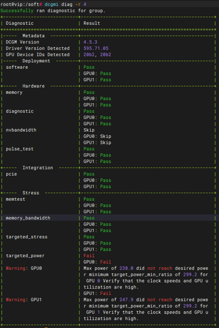The width and height of the screenshot is (219, 328).
Task: Click the 'Integration' section label
Action: [38, 168]
